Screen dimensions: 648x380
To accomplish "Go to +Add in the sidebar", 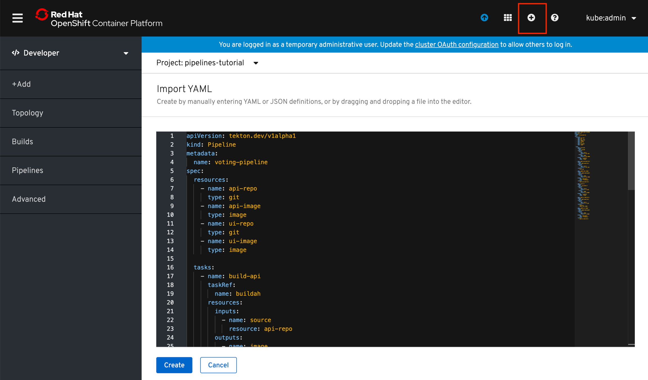I will (x=21, y=84).
